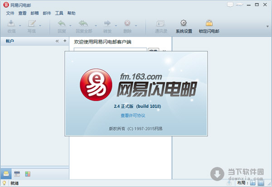
Task: Open the 查看 menu
Action: 22,13
